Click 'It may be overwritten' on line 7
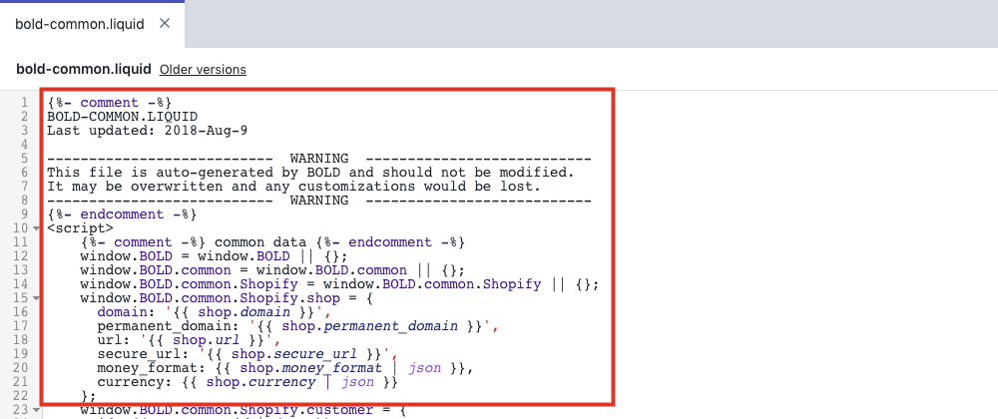This screenshot has height=419, width=998. (293, 187)
